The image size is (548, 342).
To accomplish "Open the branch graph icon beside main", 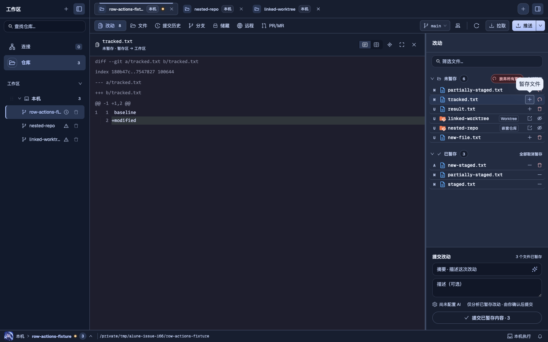I will 458,26.
